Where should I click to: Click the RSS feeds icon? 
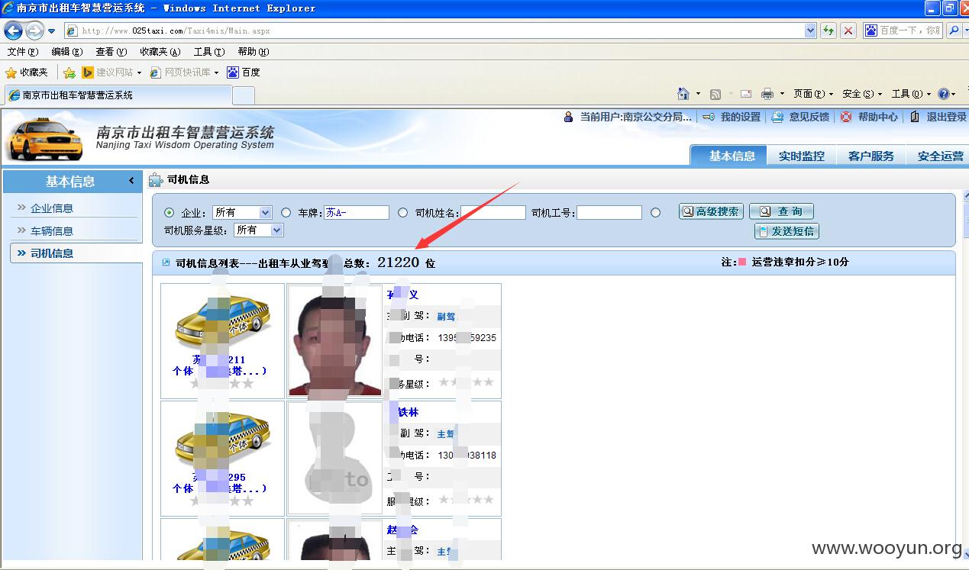pyautogui.click(x=715, y=94)
